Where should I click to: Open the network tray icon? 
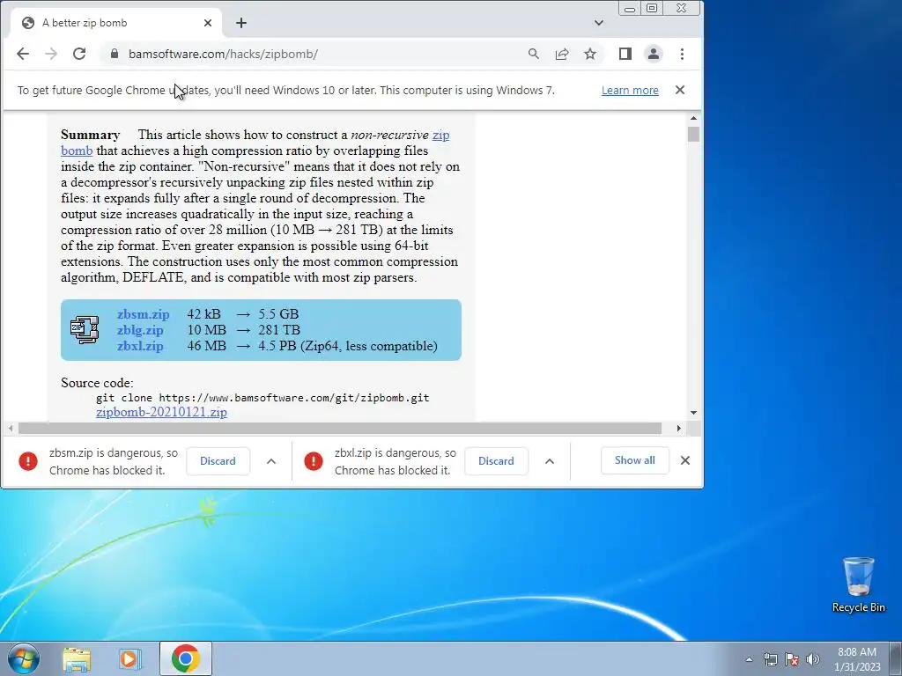click(x=770, y=659)
